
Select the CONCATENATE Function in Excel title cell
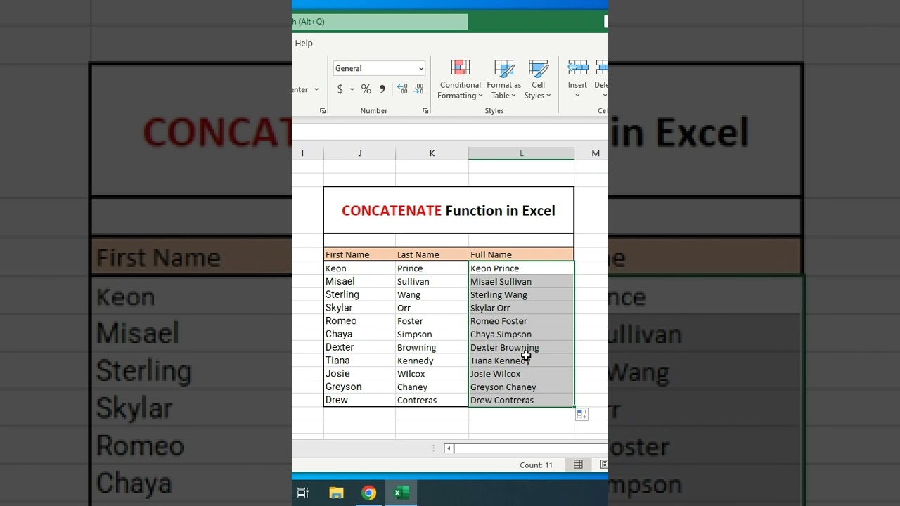[x=449, y=210]
